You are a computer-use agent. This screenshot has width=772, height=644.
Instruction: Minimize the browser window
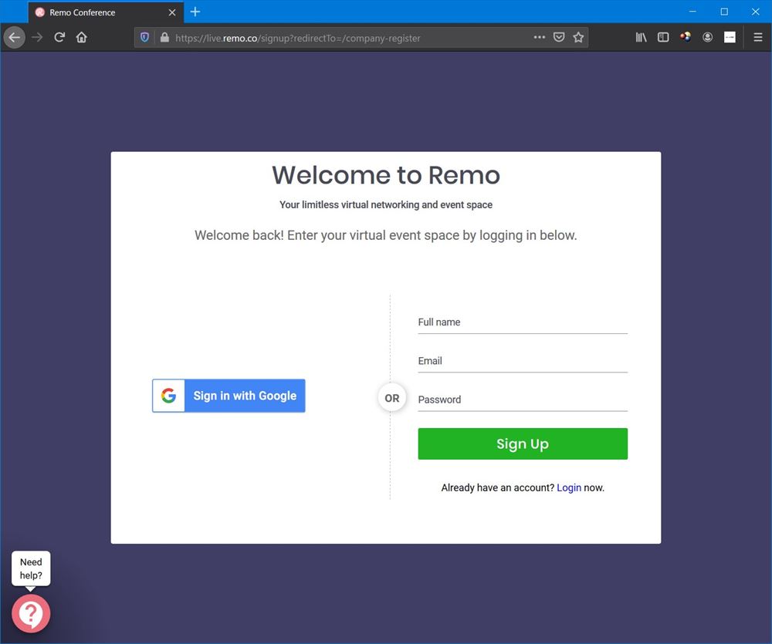pyautogui.click(x=692, y=12)
